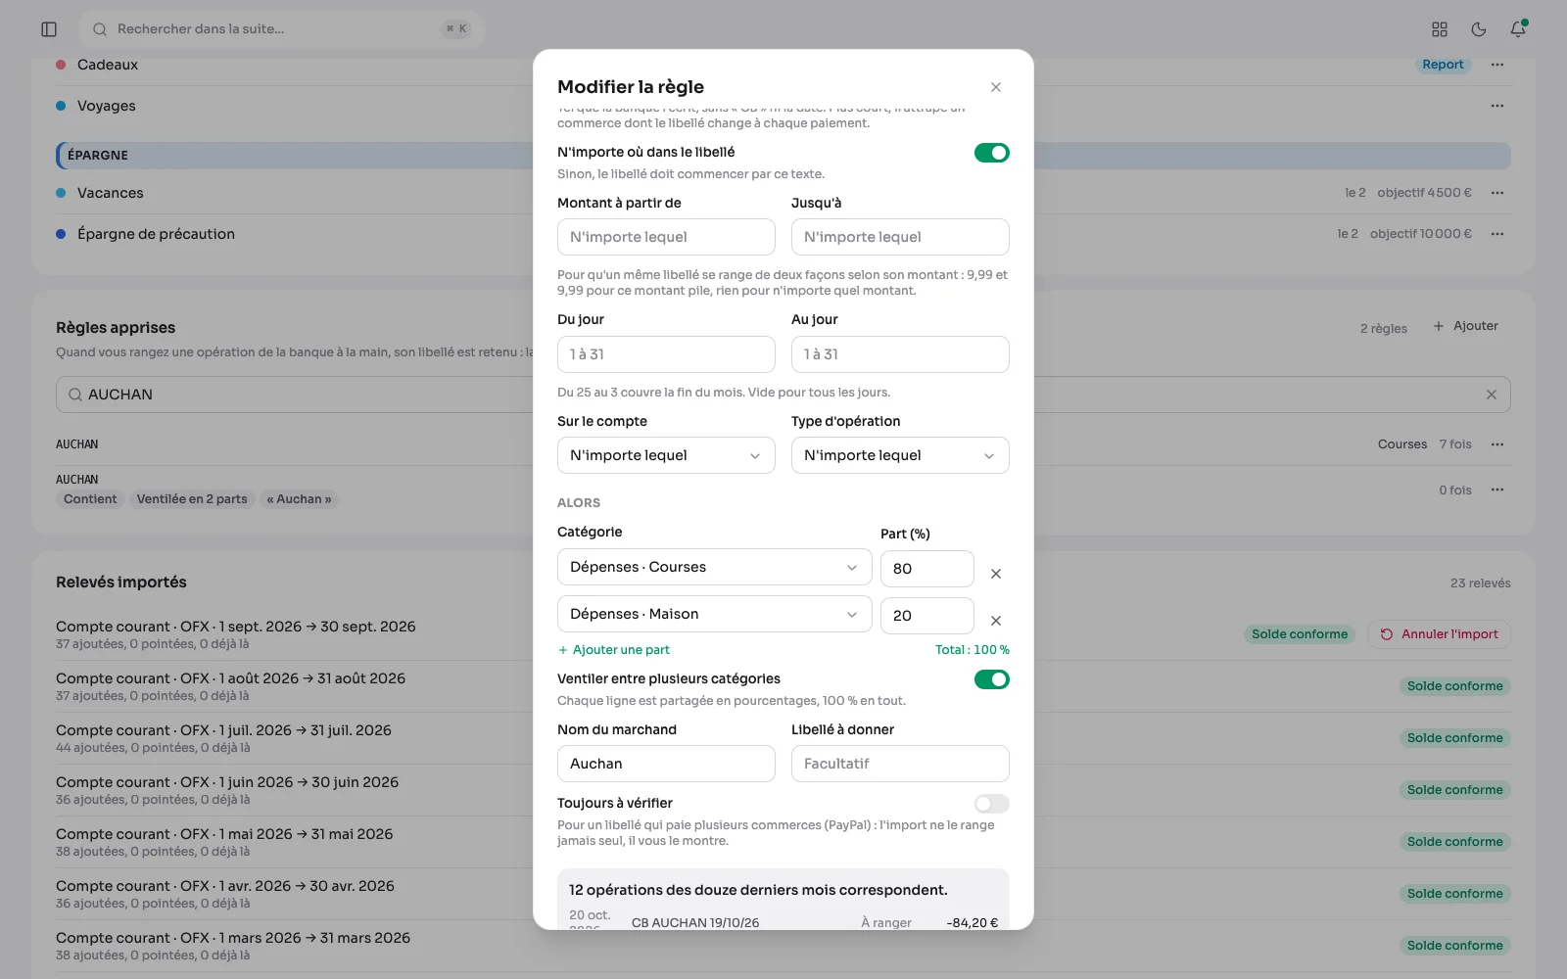Open Compte courant OFX août 2026 statement

pos(783,686)
